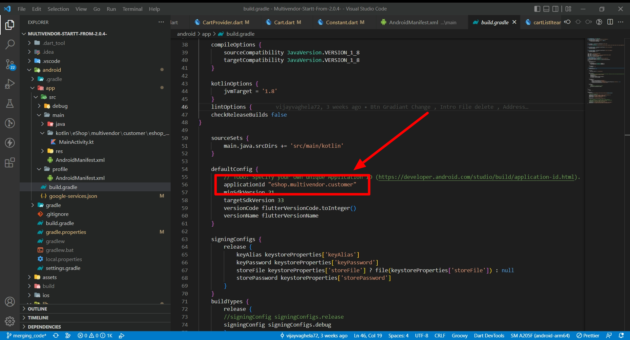Open Manage gear settings icon
This screenshot has width=630, height=340.
(10, 321)
